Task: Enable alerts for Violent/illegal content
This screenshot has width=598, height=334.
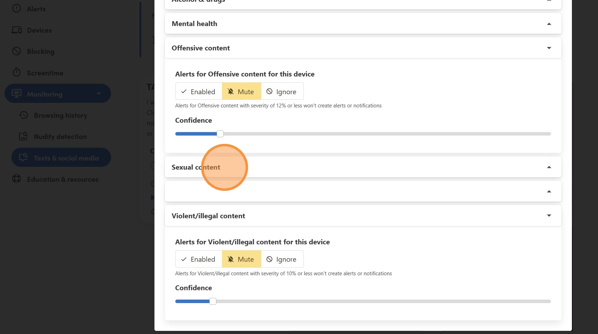Action: [198, 259]
